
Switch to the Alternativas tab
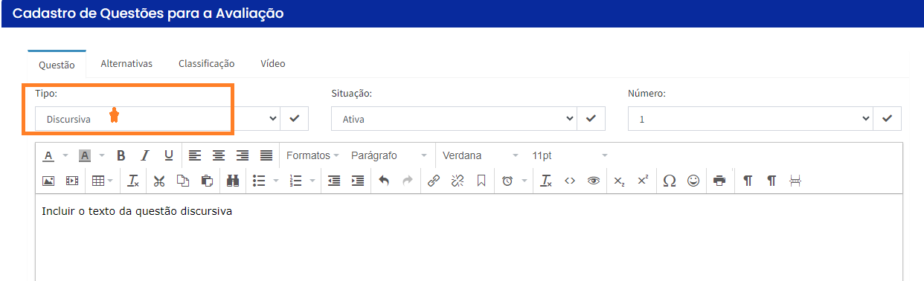point(126,64)
